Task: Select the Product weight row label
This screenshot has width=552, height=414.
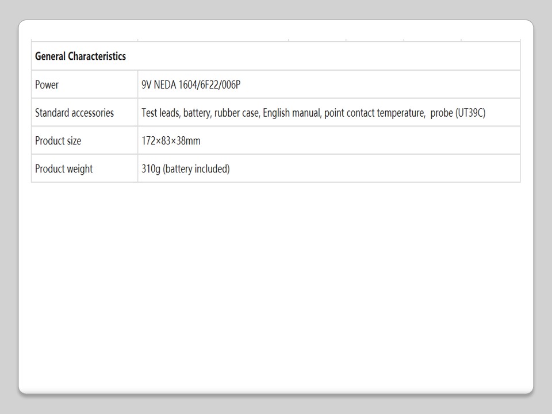Action: click(x=64, y=169)
